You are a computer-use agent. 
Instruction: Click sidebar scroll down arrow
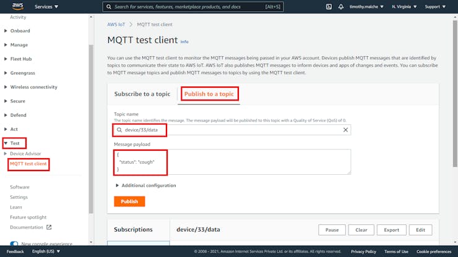91,242
